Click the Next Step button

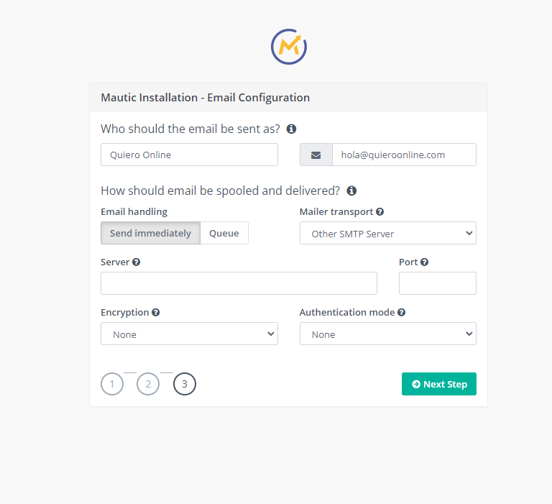439,384
